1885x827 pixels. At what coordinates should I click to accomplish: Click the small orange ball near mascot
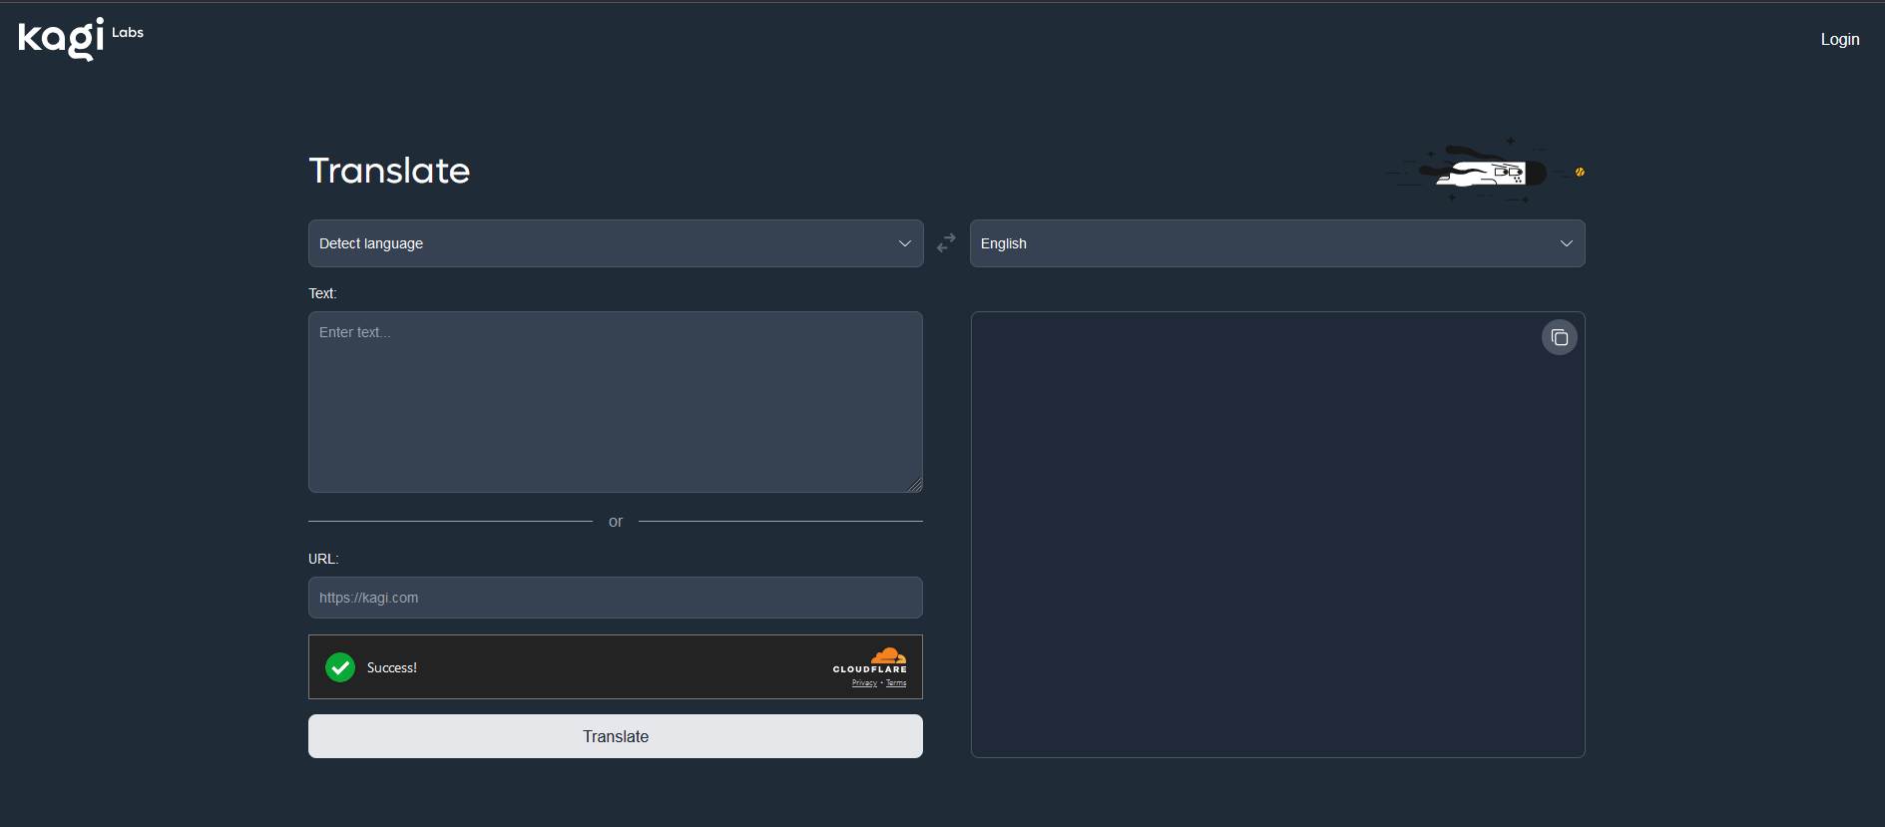(x=1580, y=172)
